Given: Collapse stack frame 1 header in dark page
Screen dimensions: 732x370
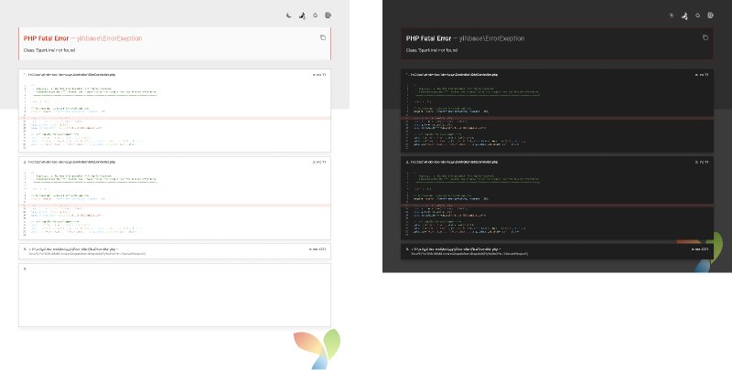Looking at the screenshot, I should [557, 75].
